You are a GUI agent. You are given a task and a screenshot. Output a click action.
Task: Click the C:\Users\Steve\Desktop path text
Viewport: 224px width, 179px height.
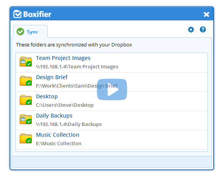tap(65, 105)
